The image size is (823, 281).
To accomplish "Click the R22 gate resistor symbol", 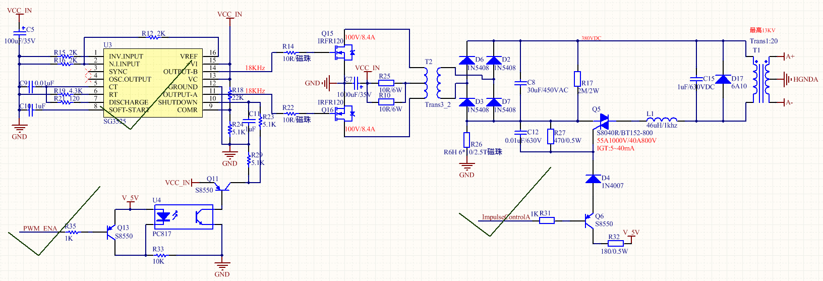I will click(290, 114).
